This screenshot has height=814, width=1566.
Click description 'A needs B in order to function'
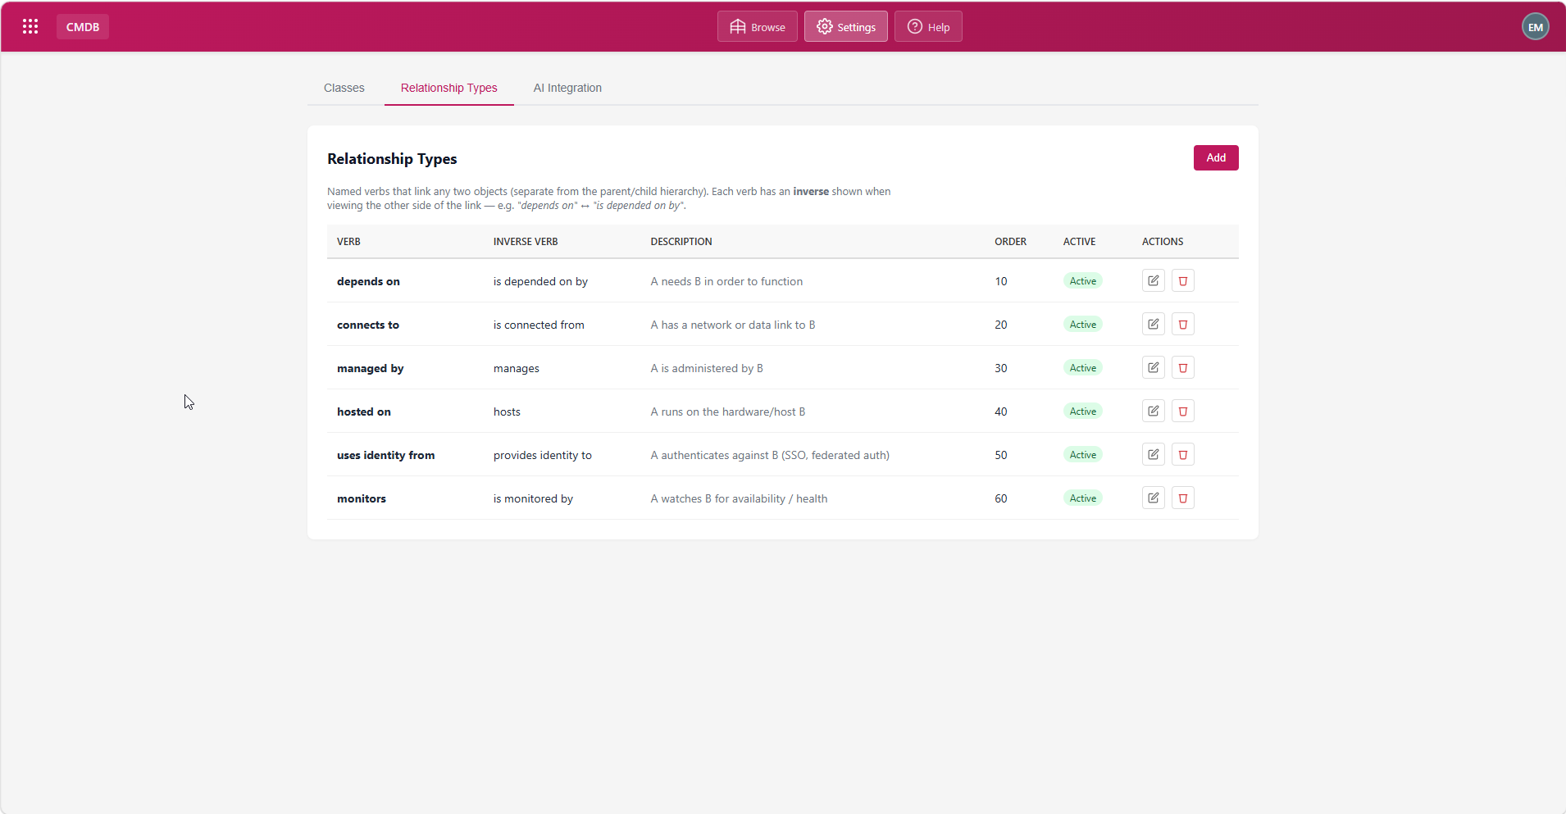pos(726,281)
